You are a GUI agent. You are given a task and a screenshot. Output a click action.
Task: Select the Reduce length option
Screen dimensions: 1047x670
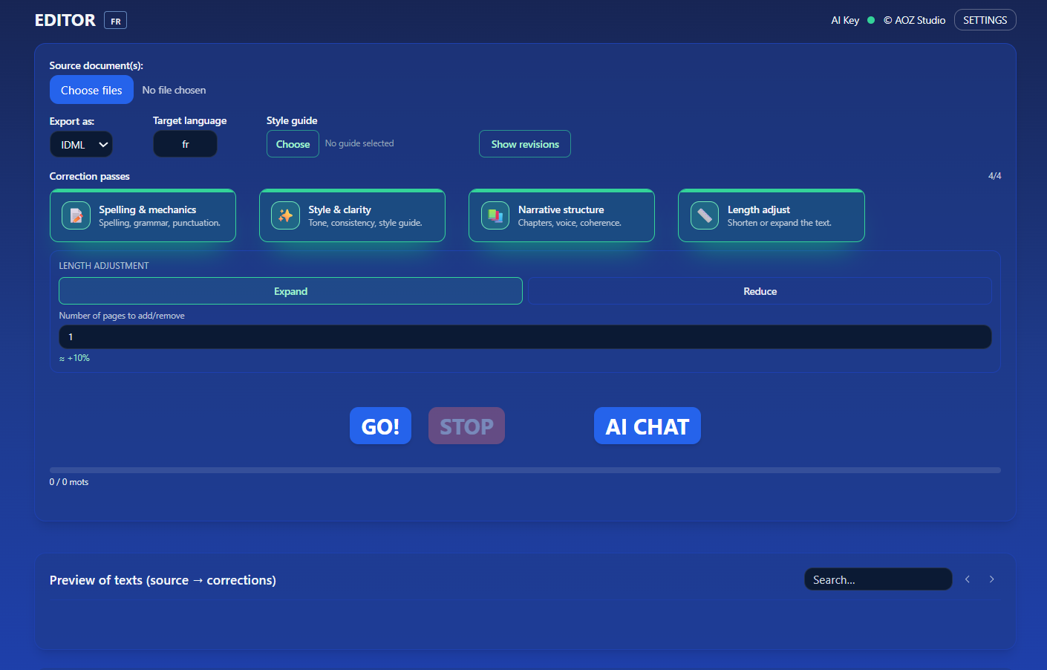tap(760, 291)
